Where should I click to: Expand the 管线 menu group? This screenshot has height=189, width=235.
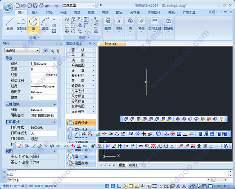coord(81,50)
